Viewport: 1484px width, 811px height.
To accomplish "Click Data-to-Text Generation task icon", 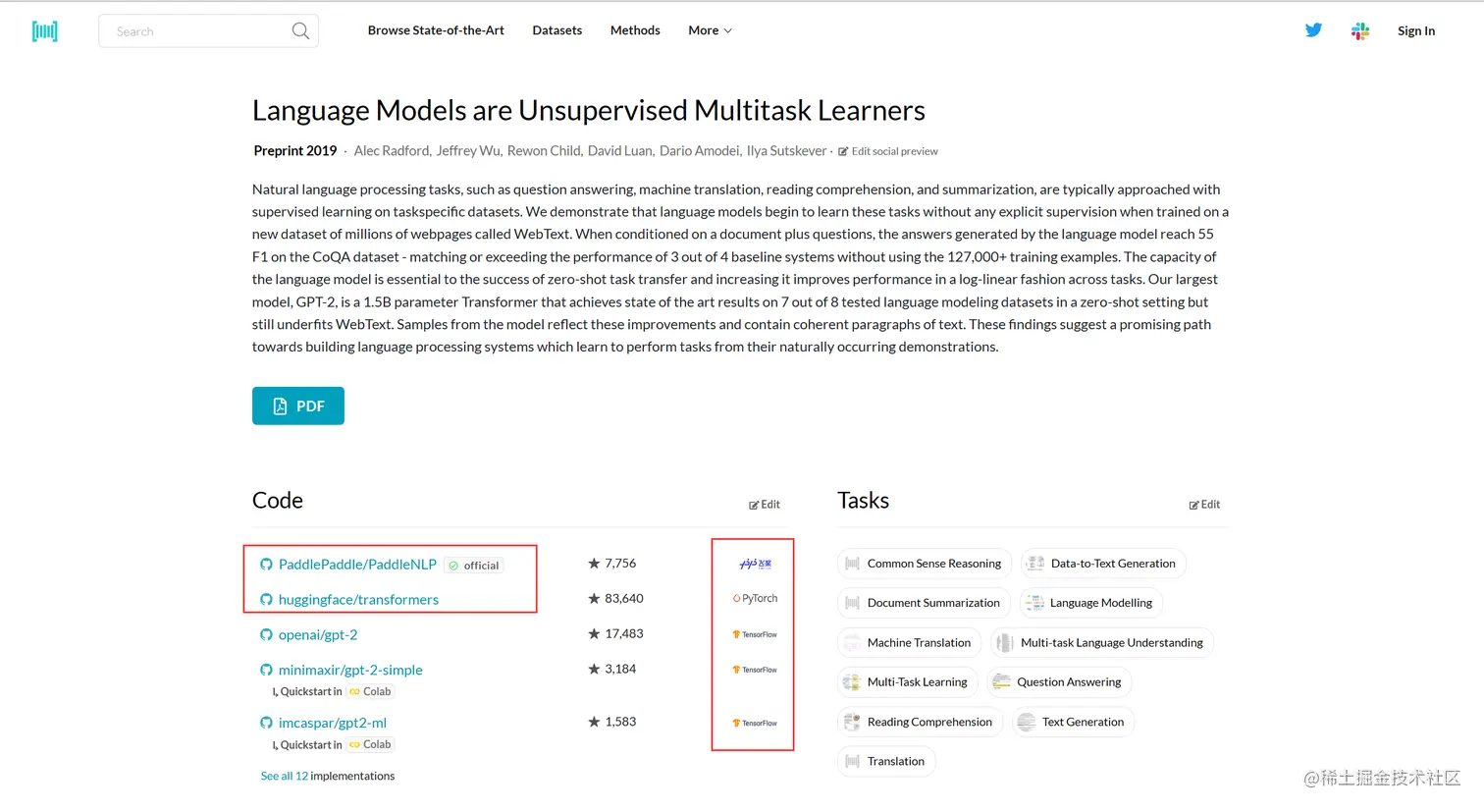I will [x=1035, y=564].
